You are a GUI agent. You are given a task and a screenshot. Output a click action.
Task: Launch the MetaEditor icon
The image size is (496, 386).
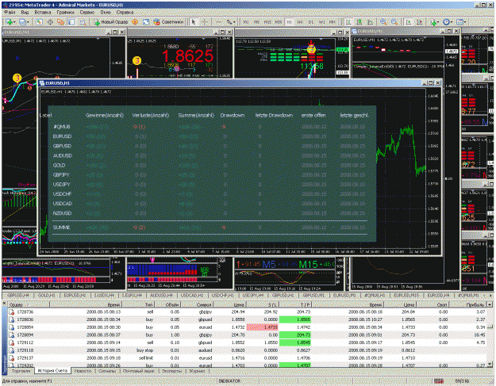coord(135,21)
